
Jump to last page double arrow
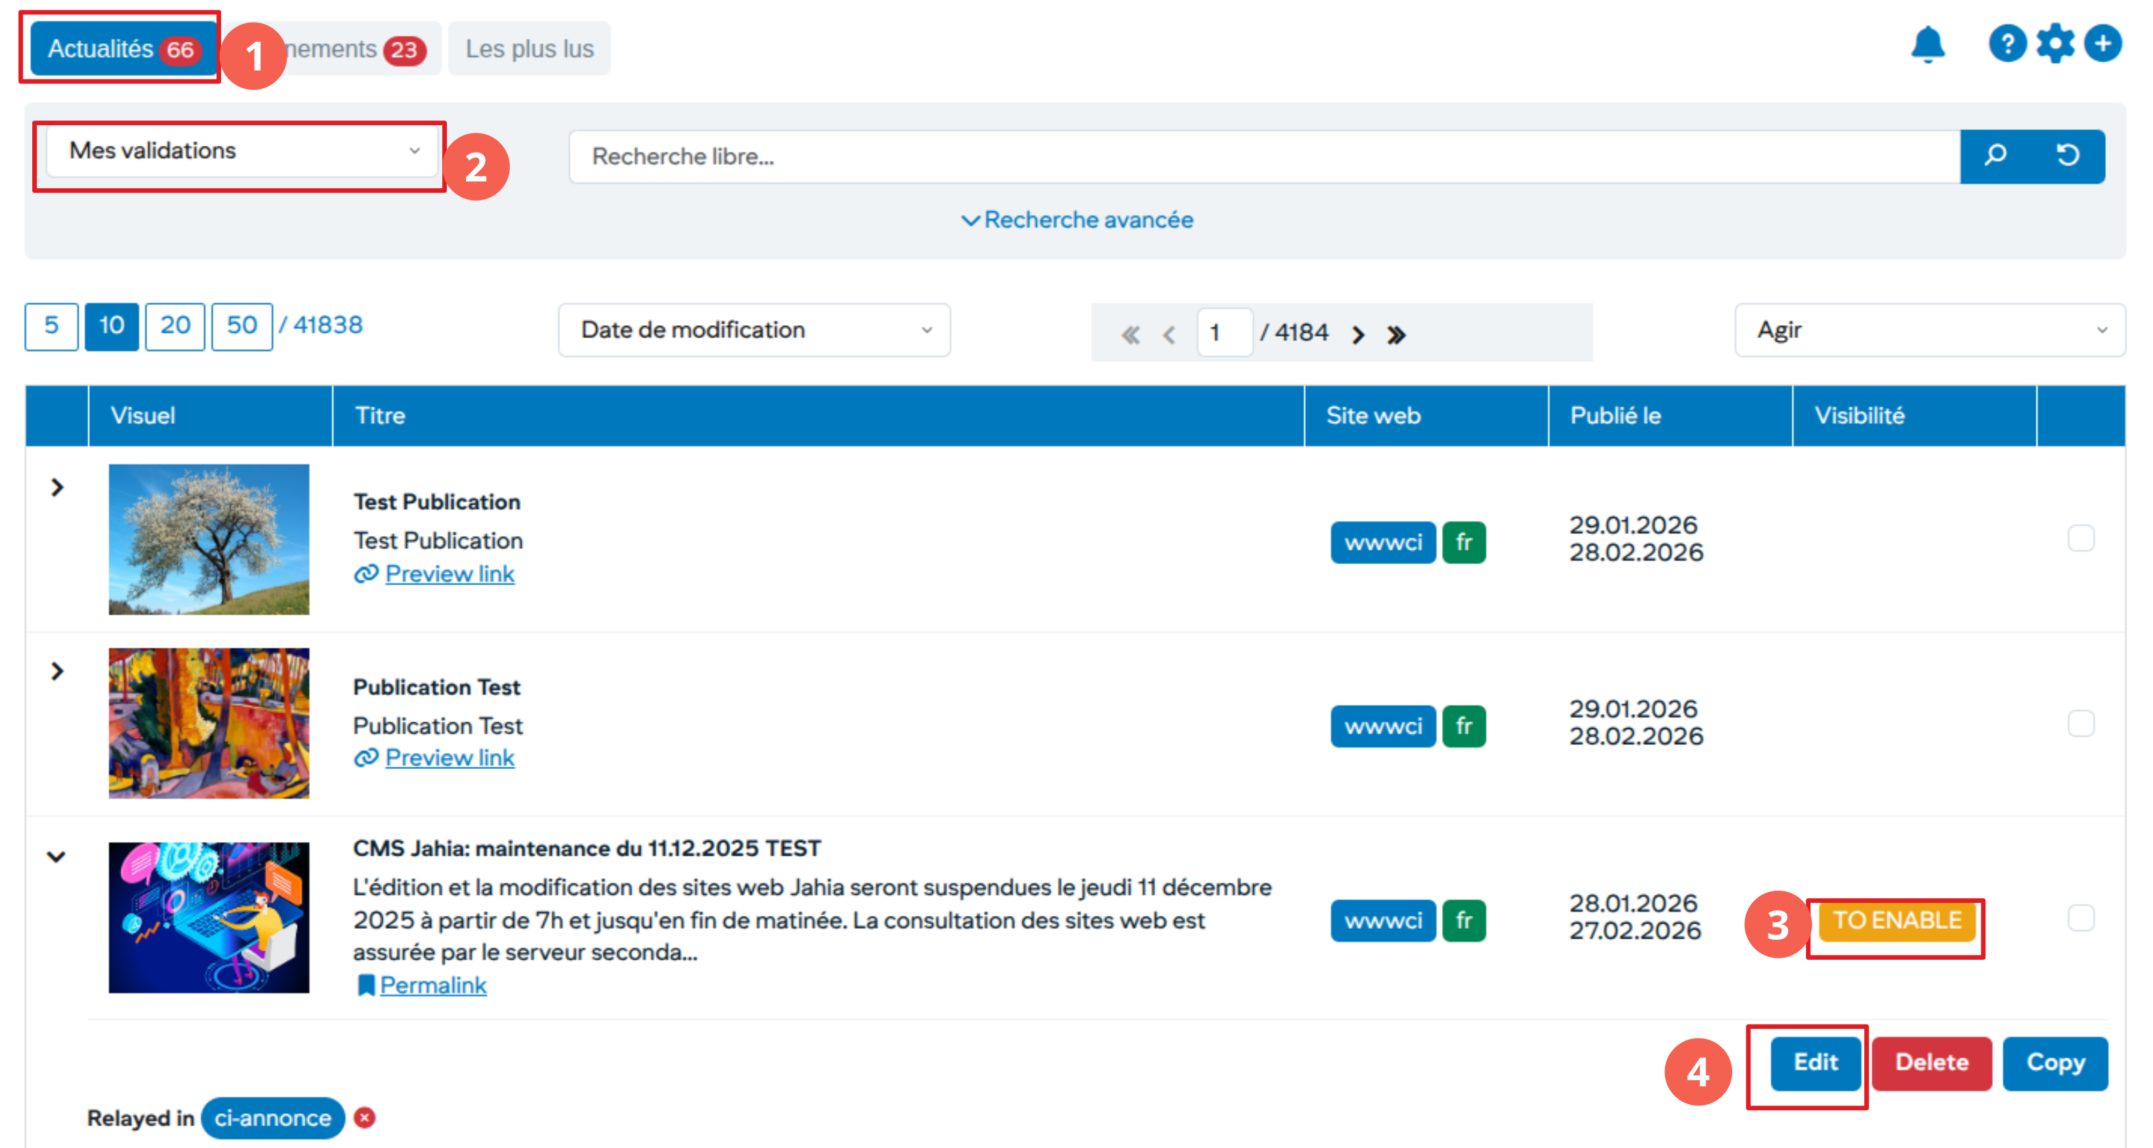(1396, 335)
